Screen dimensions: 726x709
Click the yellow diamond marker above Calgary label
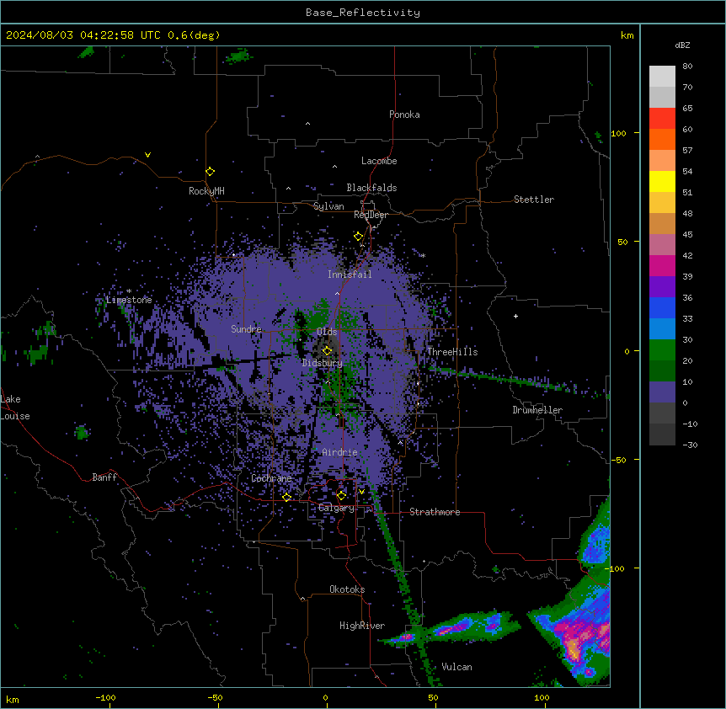click(x=341, y=496)
